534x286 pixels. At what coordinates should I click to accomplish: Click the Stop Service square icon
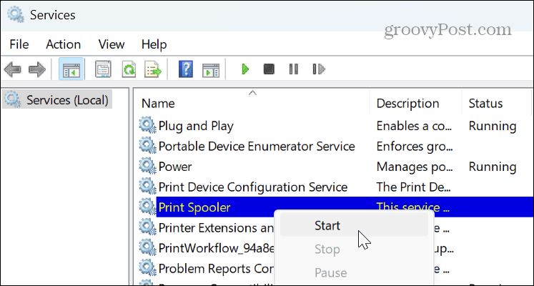tap(269, 69)
